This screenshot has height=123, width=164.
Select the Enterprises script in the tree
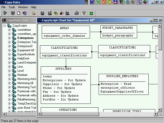[x=25, y=38]
